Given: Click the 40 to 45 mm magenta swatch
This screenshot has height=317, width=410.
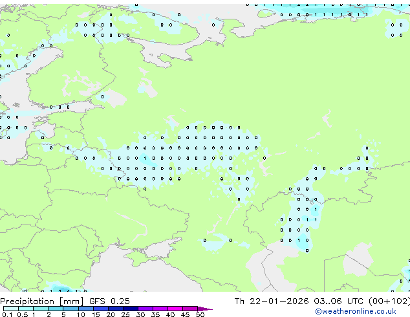Looking at the screenshot, I should click(175, 309).
